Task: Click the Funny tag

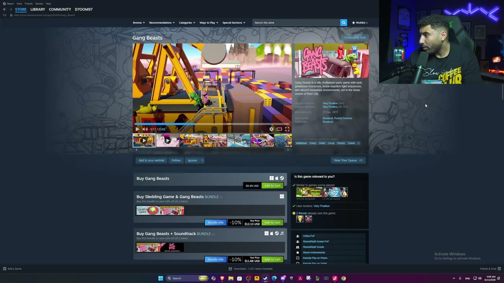Action: click(x=313, y=143)
